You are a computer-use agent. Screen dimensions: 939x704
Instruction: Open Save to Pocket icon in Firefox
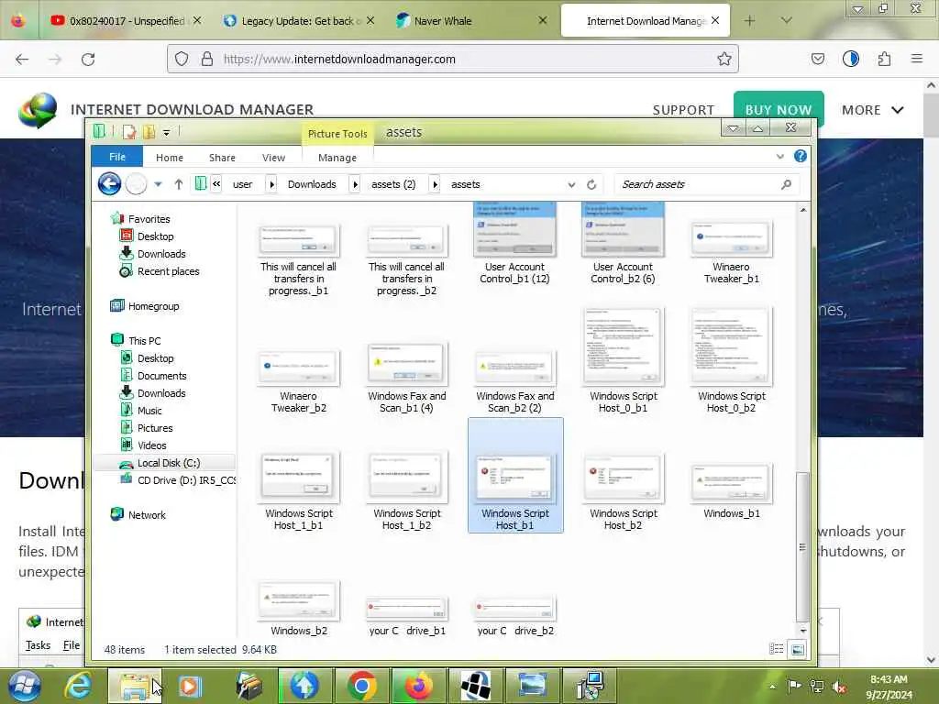pyautogui.click(x=817, y=59)
